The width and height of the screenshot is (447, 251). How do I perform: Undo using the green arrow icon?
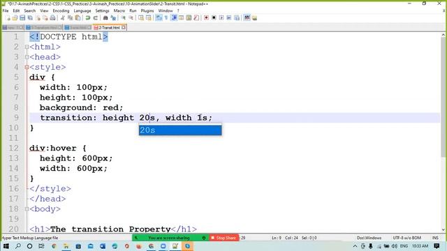[88, 18]
